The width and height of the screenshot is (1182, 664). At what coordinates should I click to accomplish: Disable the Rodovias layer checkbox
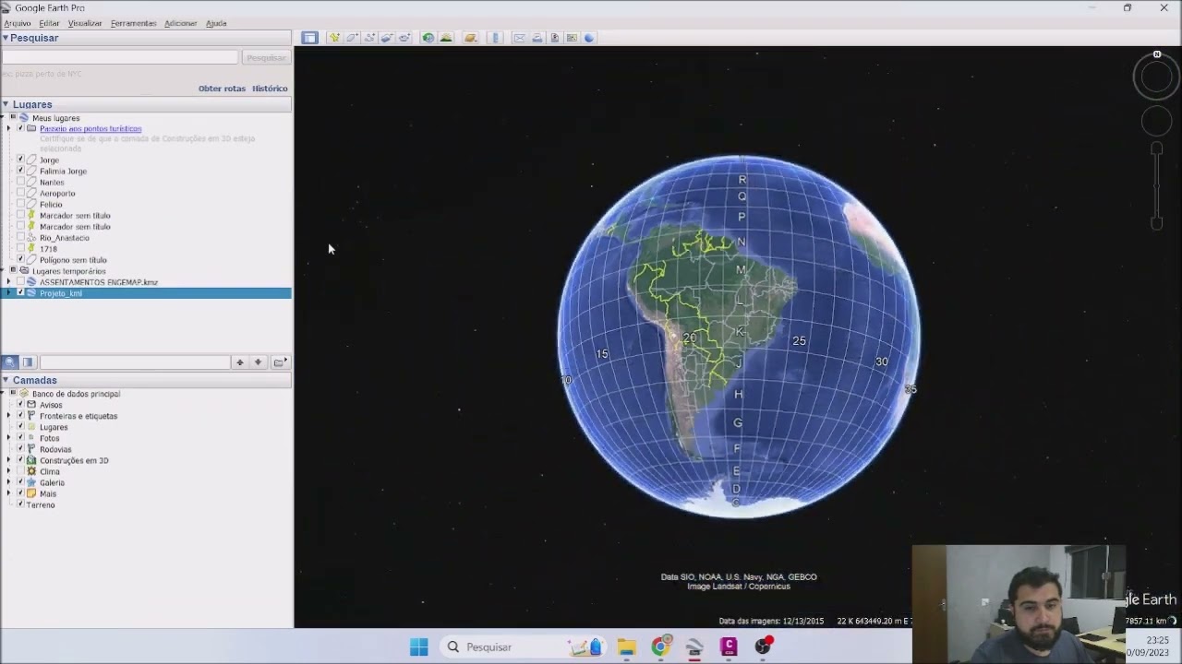pyautogui.click(x=20, y=449)
